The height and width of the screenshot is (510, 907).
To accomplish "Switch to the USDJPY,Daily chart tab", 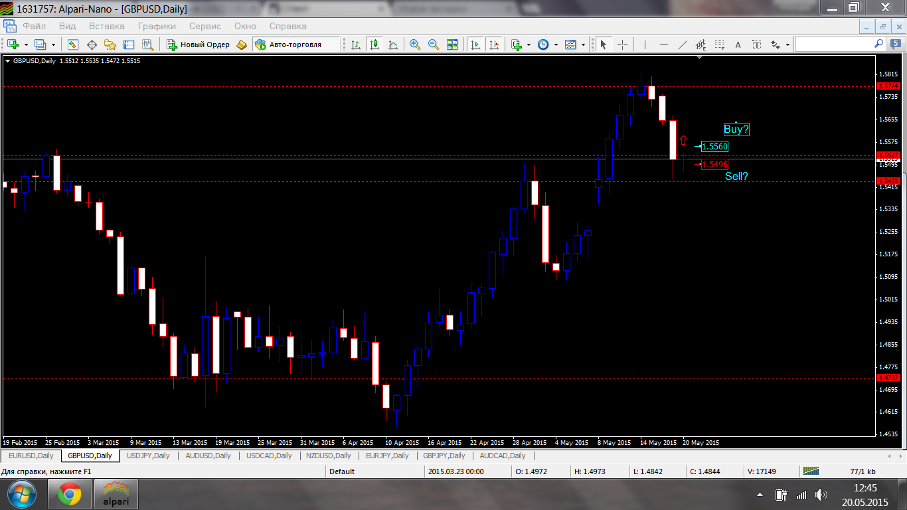I will (148, 456).
